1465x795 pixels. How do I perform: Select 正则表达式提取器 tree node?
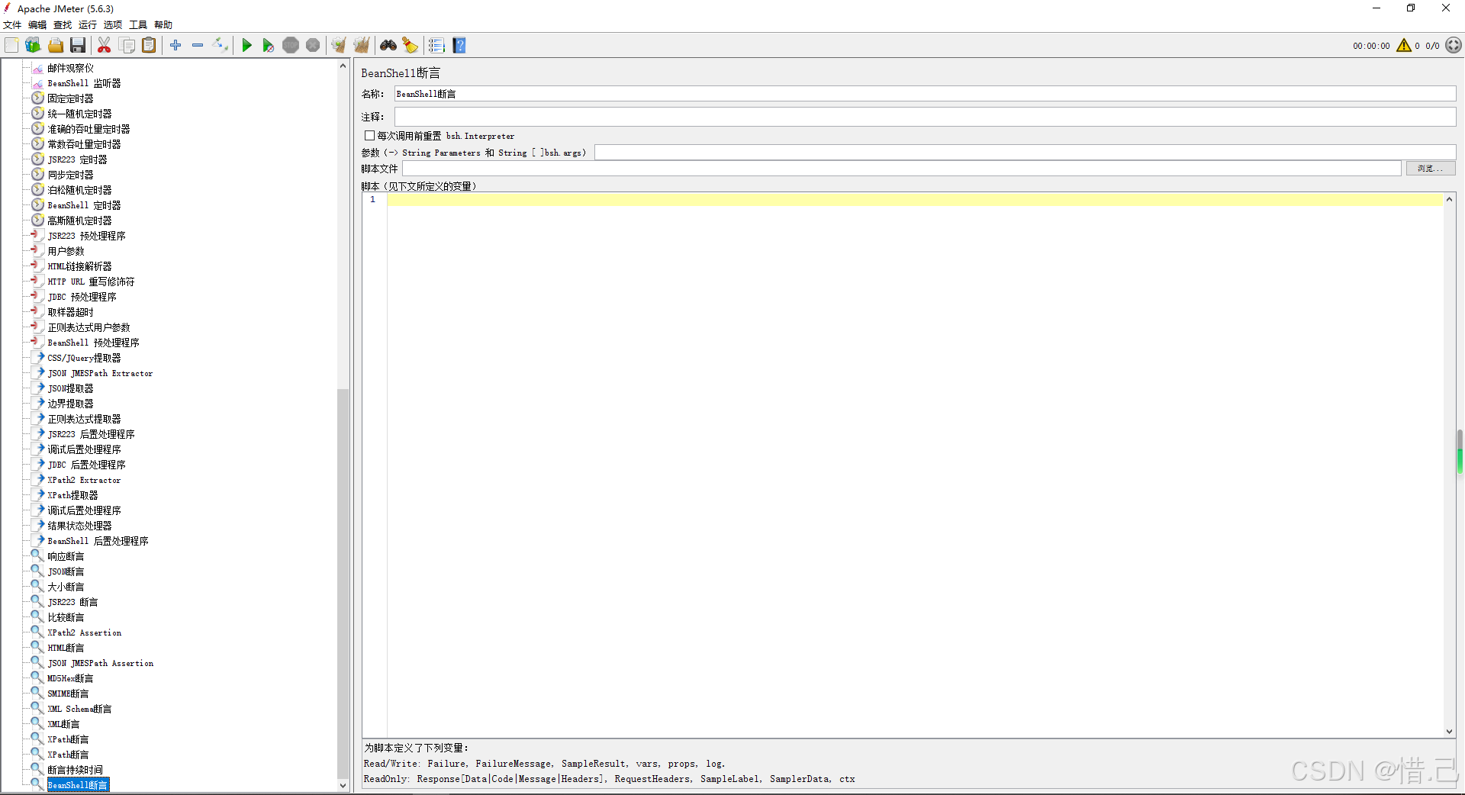click(x=84, y=419)
